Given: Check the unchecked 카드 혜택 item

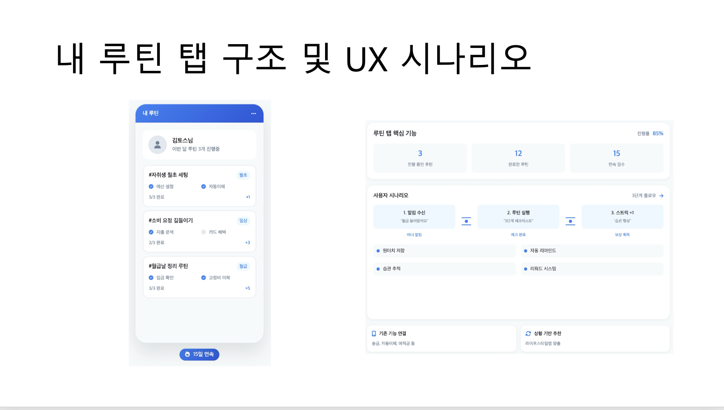Looking at the screenshot, I should pos(204,232).
